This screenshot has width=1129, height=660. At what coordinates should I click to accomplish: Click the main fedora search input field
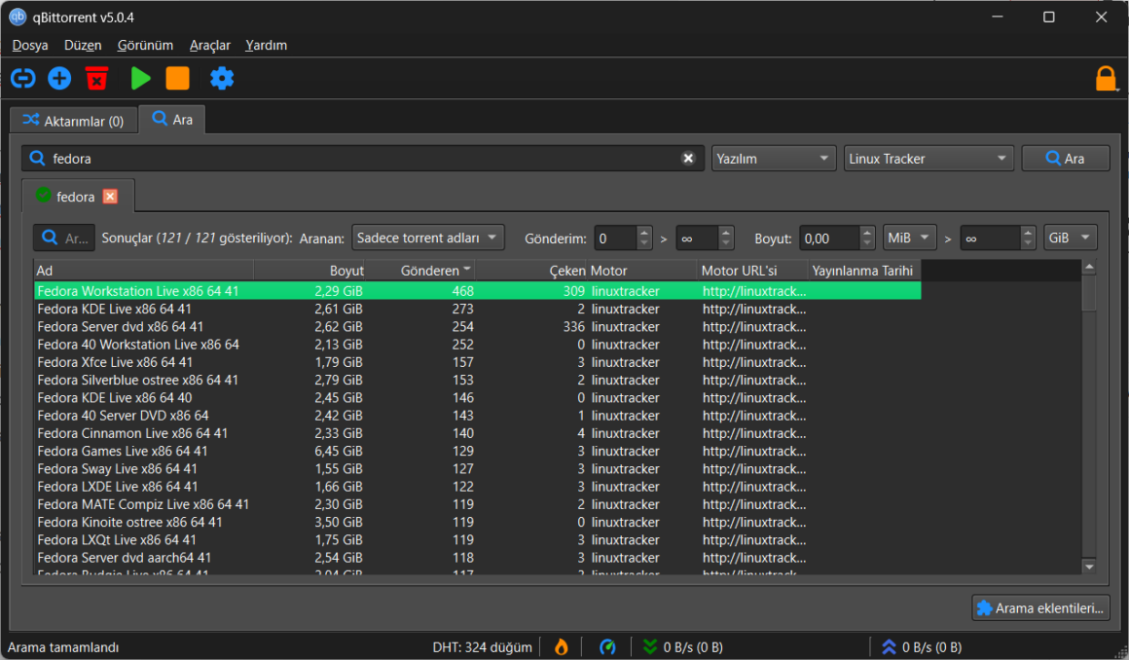coord(363,159)
